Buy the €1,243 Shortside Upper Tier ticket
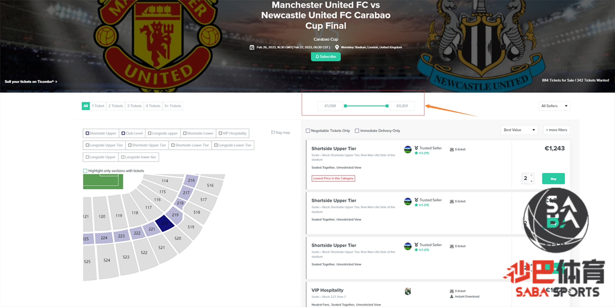The height and width of the screenshot is (307, 615). click(x=553, y=179)
